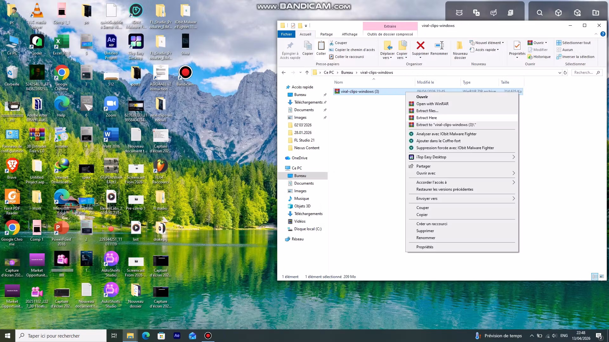Screen dimensions: 609x342
Task: Click the Bandicam record icon in taskbar
Action: [x=208, y=336]
